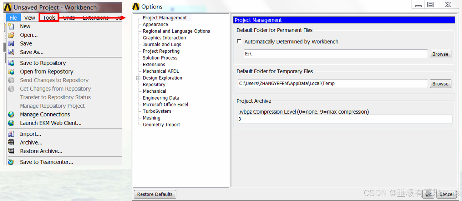The height and width of the screenshot is (201, 462).
Task: Select Appearance in options tree
Action: point(155,24)
